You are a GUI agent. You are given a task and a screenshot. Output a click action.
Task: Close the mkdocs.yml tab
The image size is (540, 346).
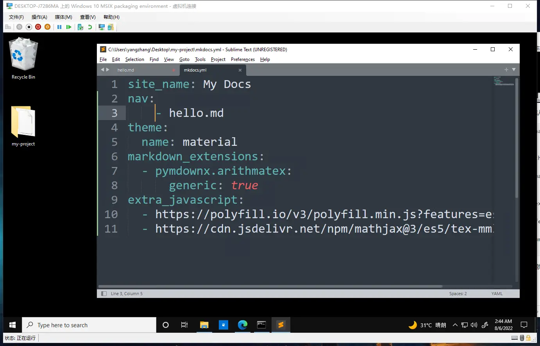(240, 70)
